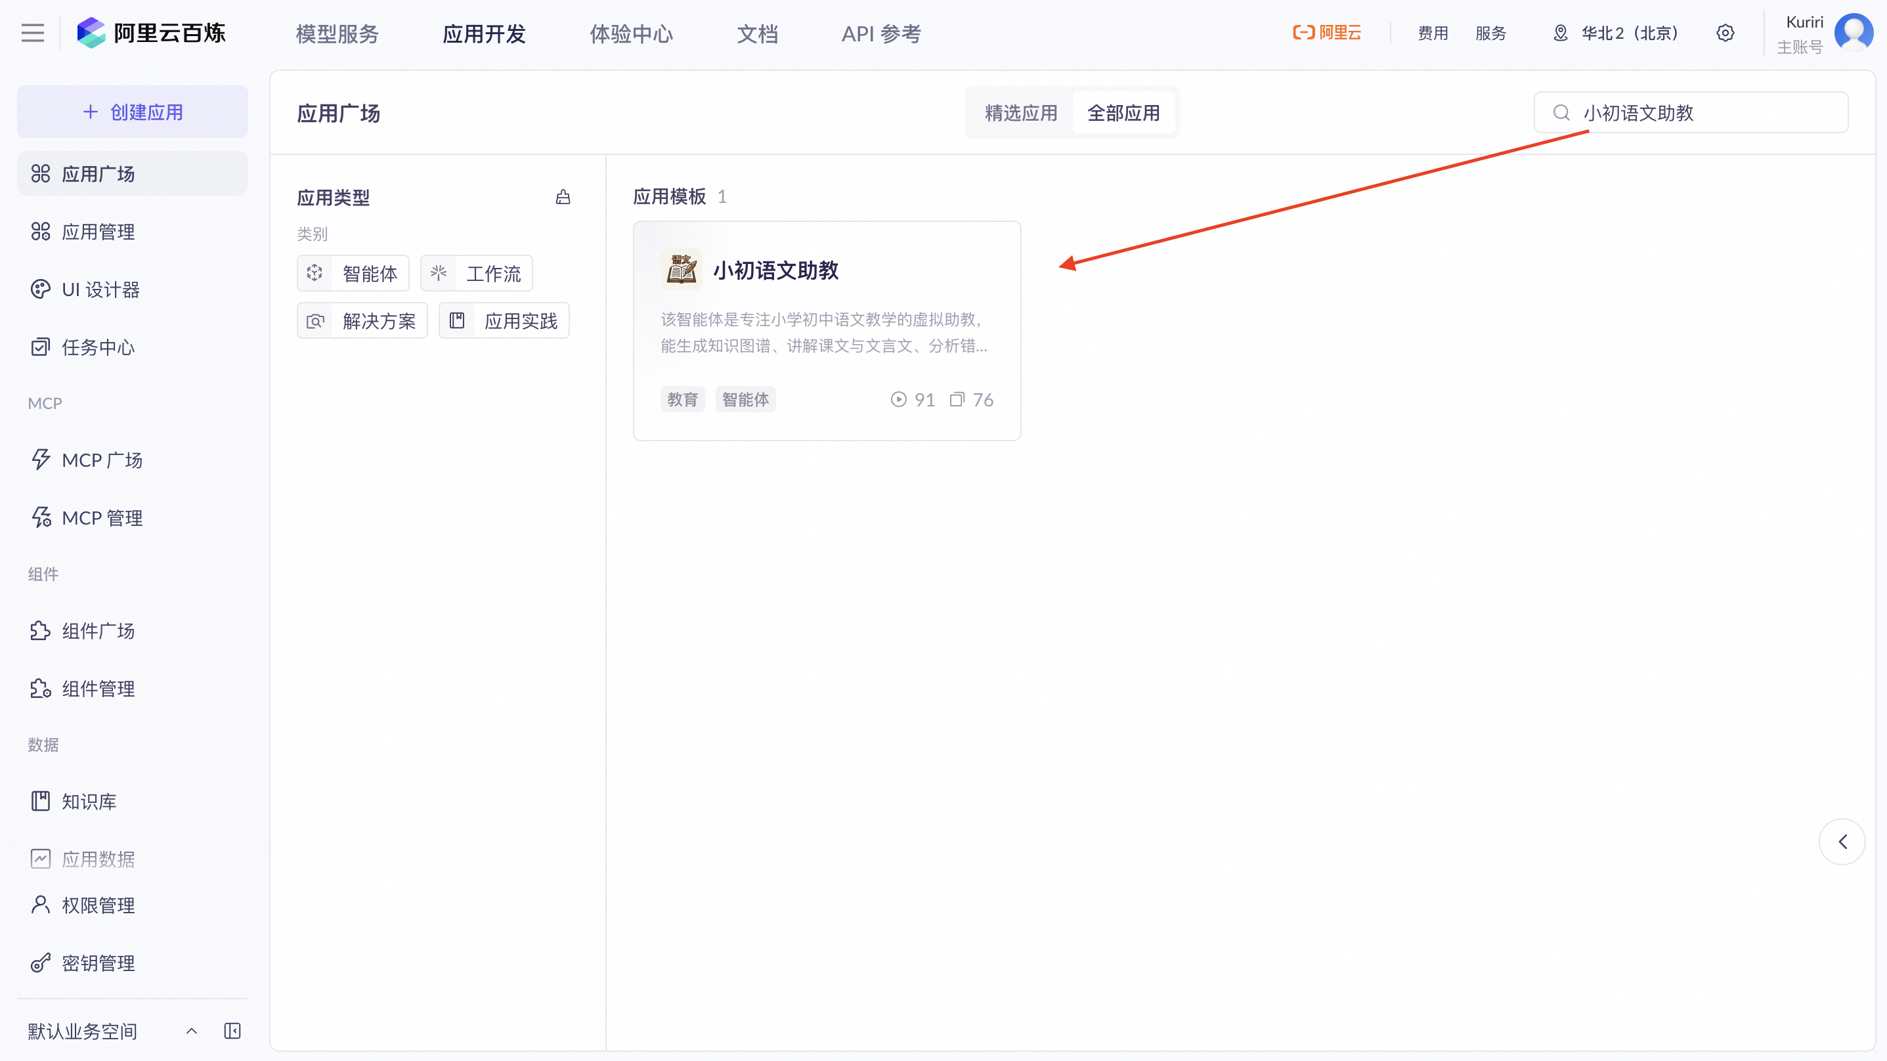Click the sidebar collapse panel icon
1887x1061 pixels.
point(232,1031)
